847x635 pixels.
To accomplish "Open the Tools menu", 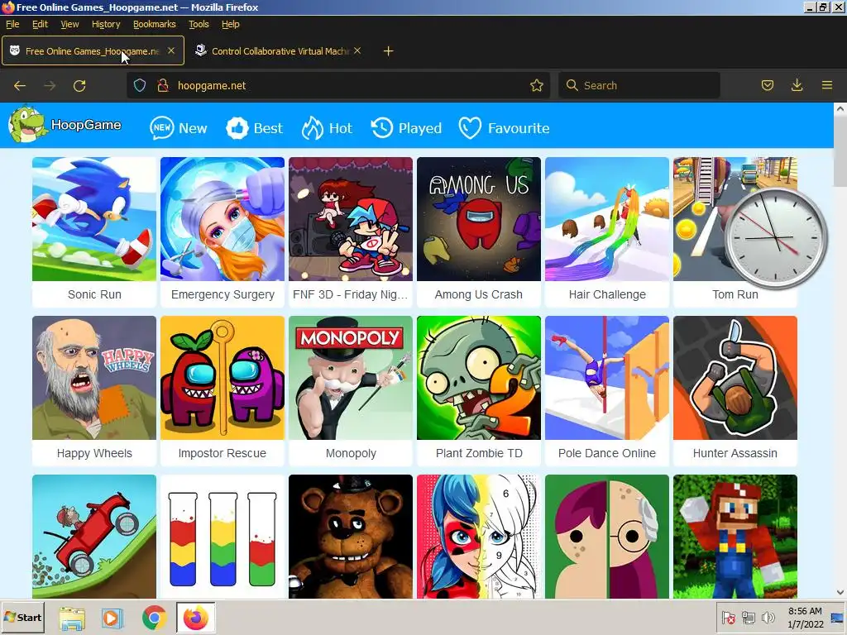I will [199, 24].
